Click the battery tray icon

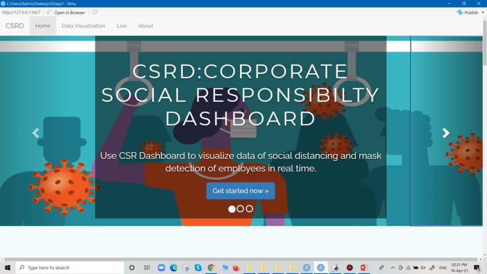click(416, 268)
